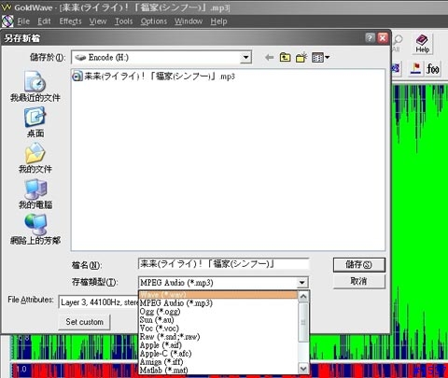Click the cue point flag toolbar icon
Viewport: 448px width, 378px height.
(415, 68)
